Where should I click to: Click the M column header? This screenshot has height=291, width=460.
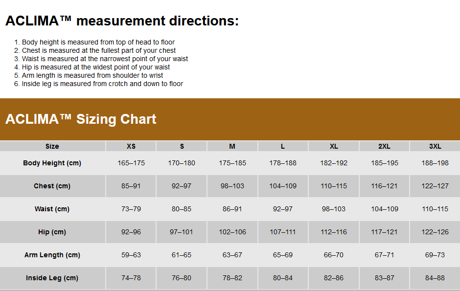pos(232,146)
